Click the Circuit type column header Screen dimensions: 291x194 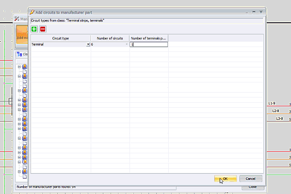pos(61,38)
